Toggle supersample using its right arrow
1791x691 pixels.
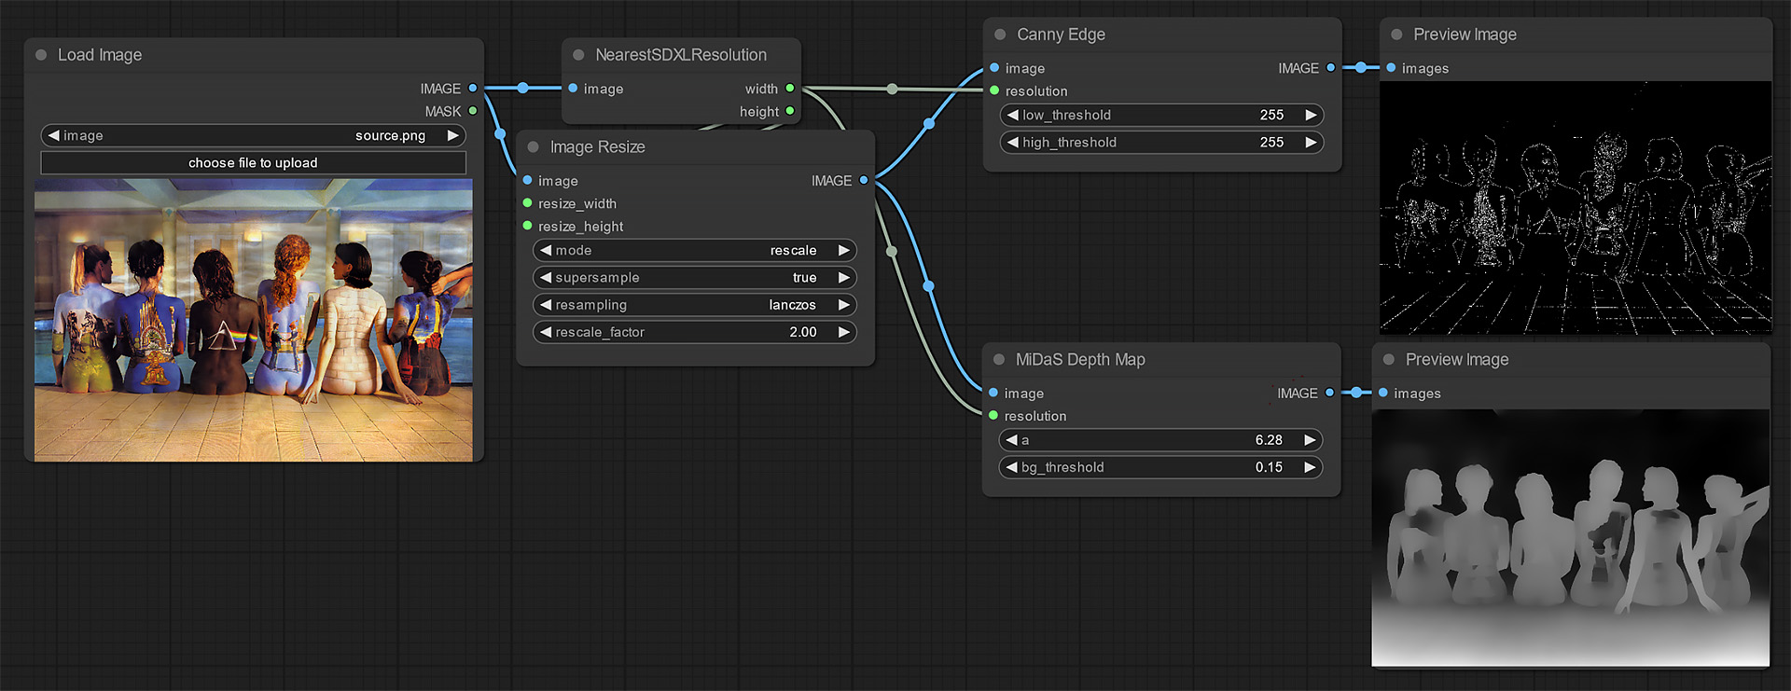[844, 277]
